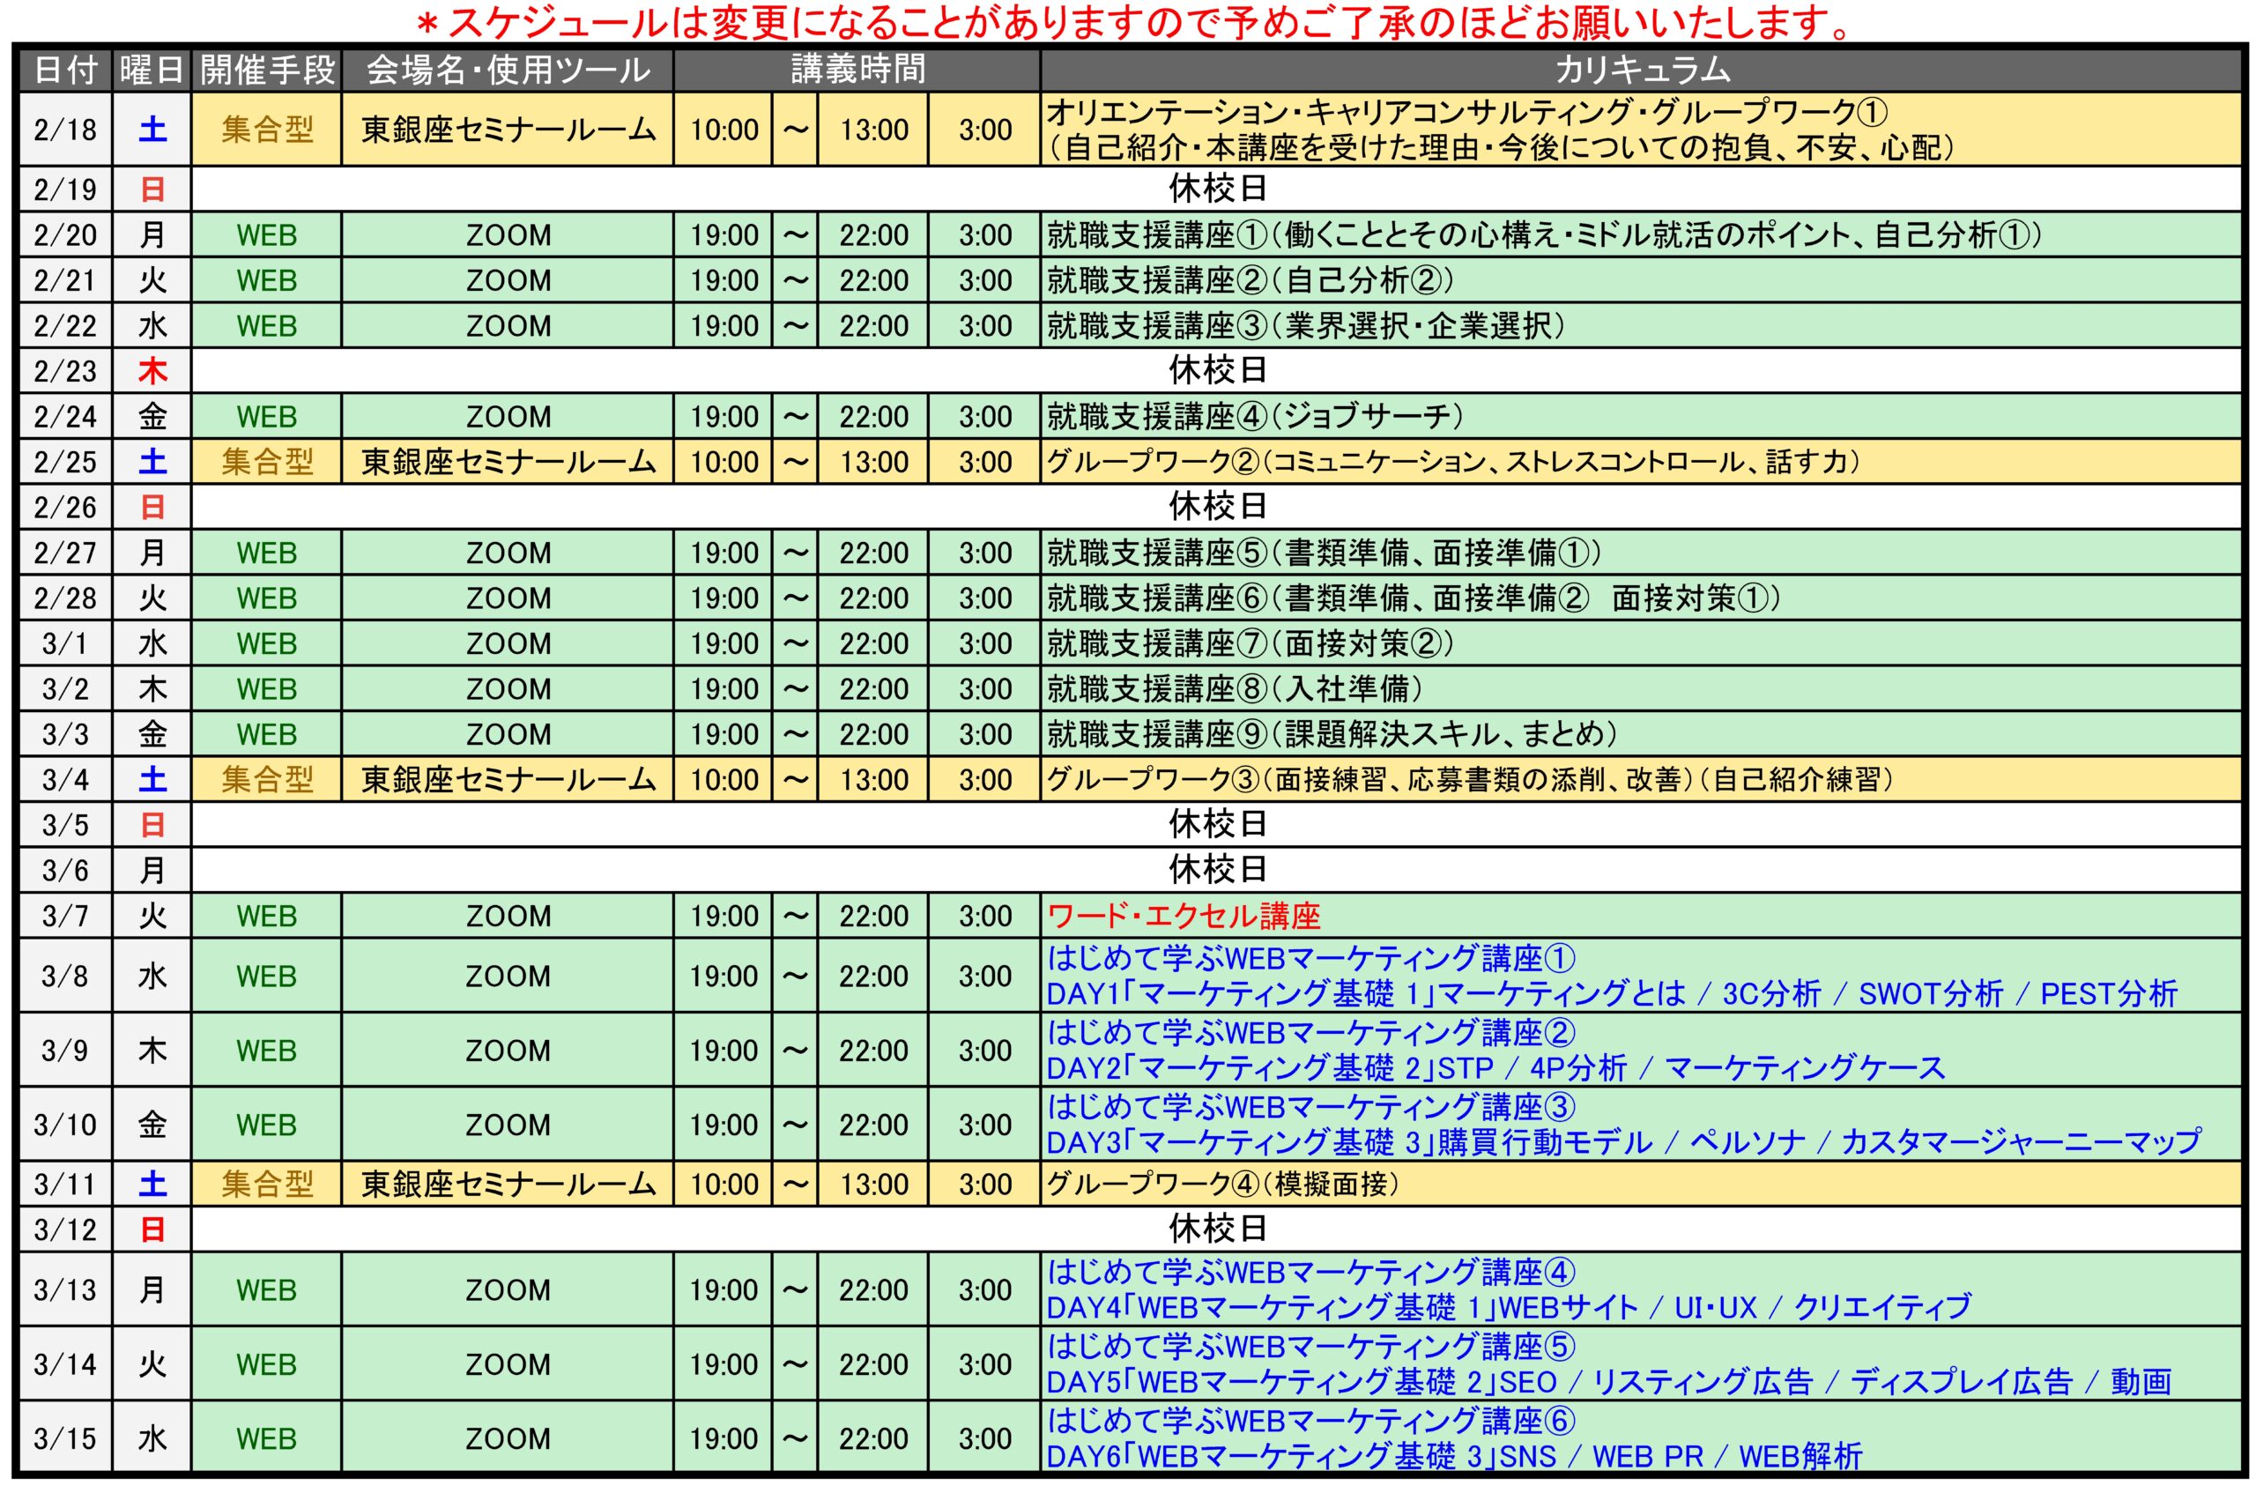This screenshot has width=2256, height=1493.
Task: Click DAY3 購買行動モデル line
Action: (1623, 1140)
